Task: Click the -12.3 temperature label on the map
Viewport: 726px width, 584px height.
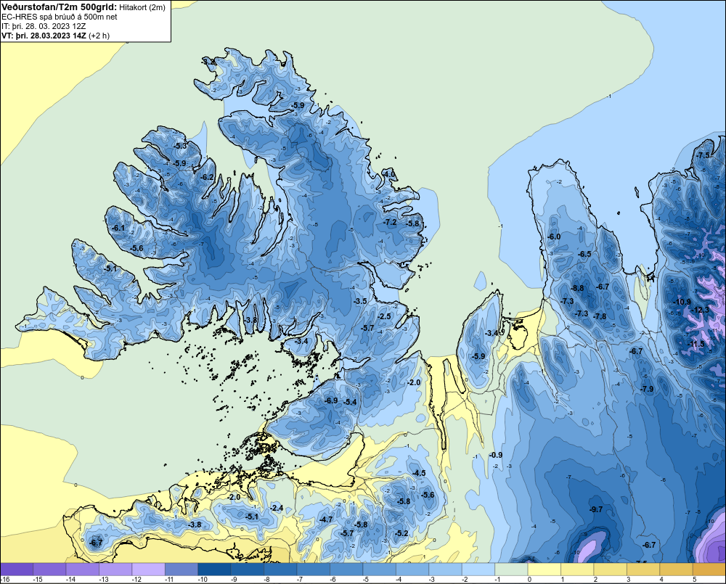Action: click(x=699, y=310)
